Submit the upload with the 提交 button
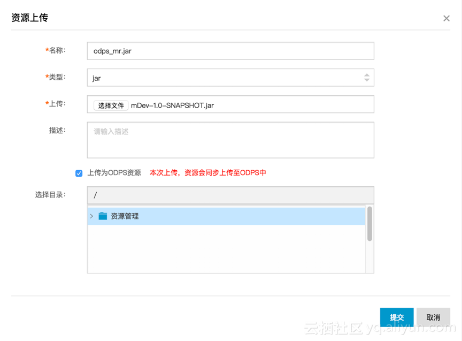This screenshot has height=341, width=462. [x=397, y=317]
